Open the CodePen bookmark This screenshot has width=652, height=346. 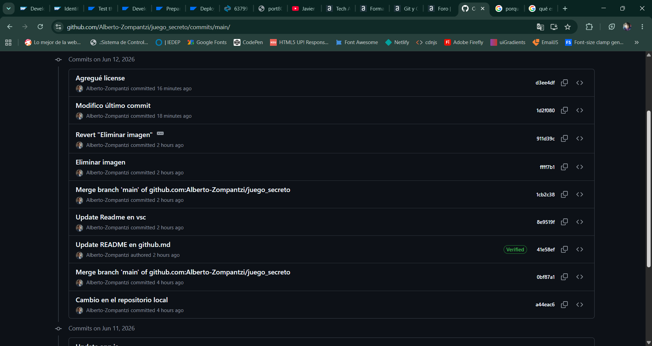pos(248,42)
